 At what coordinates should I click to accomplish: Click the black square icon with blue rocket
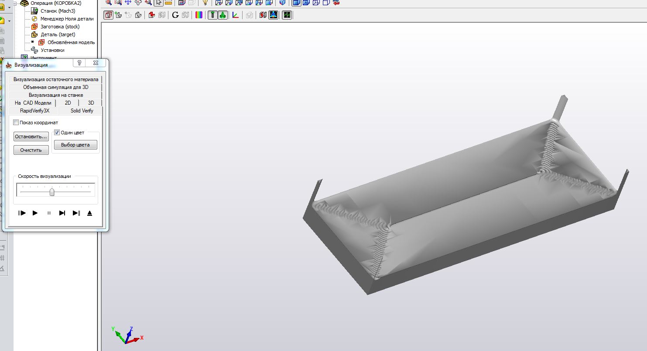pos(274,15)
